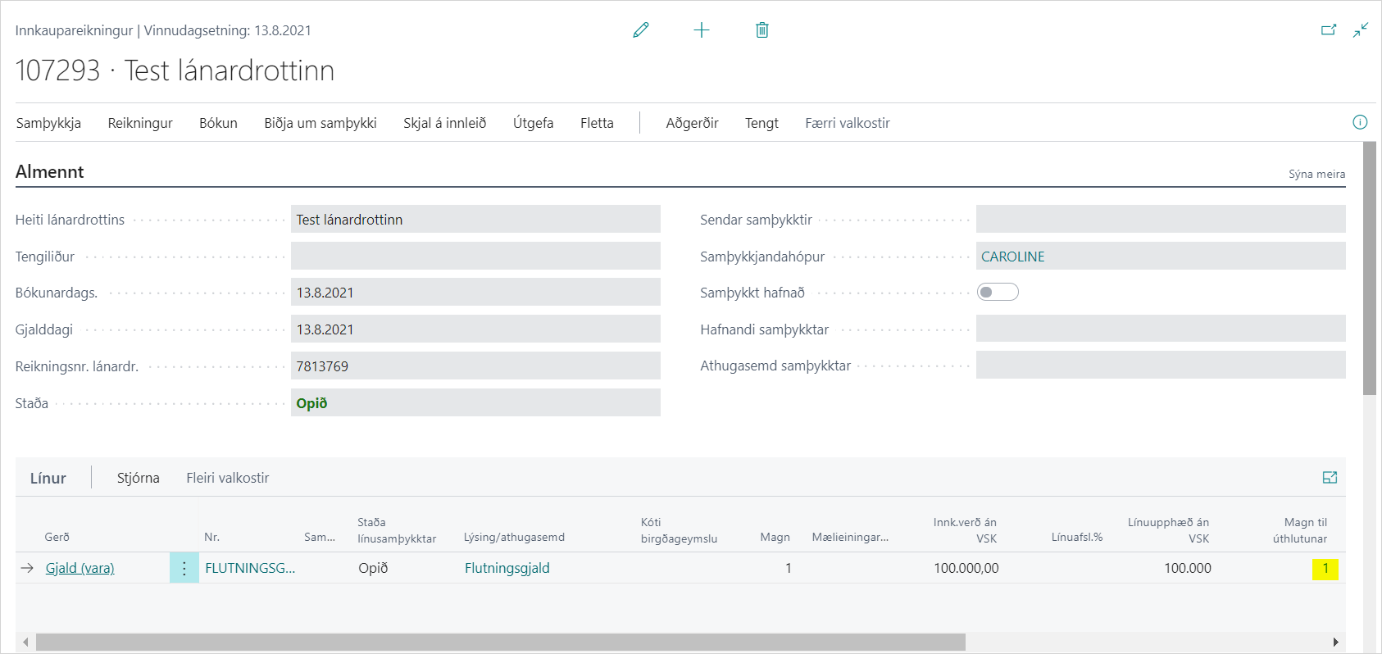Select the Stjórna tab in Línur
The image size is (1382, 654).
pyautogui.click(x=138, y=478)
